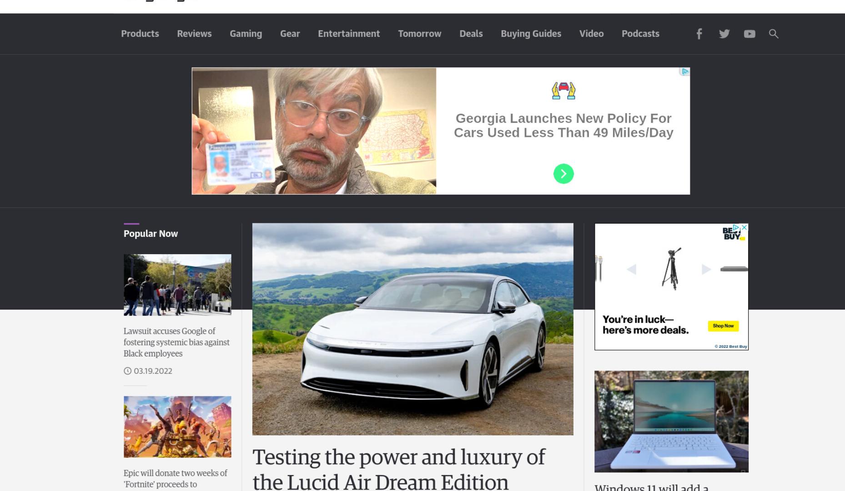This screenshot has width=845, height=491.
Task: Show the previous Best Buy product with left arrow
Action: tap(631, 269)
